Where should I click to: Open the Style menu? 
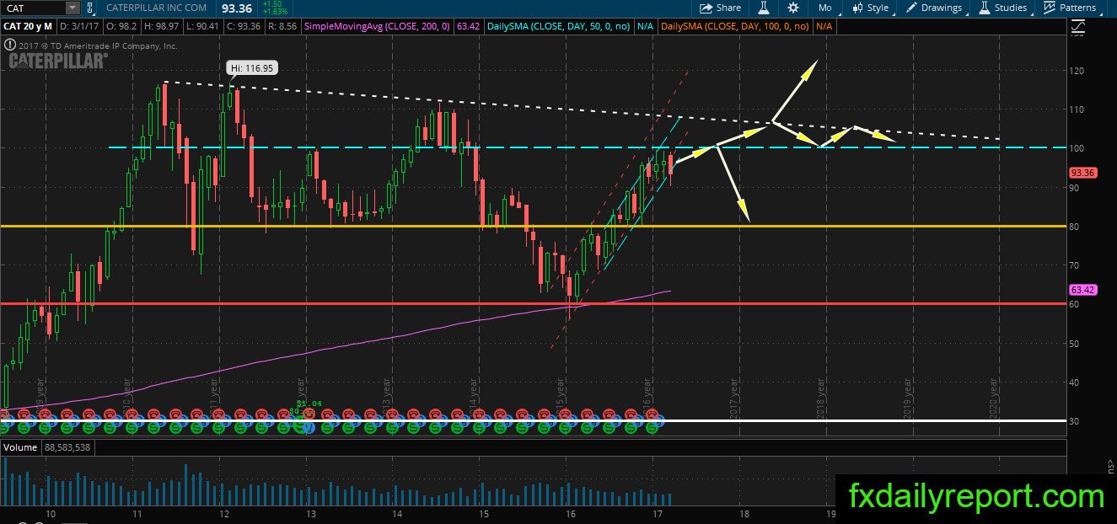coord(869,8)
